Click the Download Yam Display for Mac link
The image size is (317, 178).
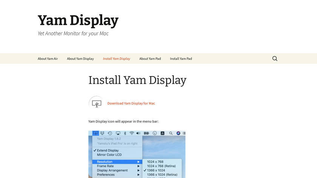point(131,103)
